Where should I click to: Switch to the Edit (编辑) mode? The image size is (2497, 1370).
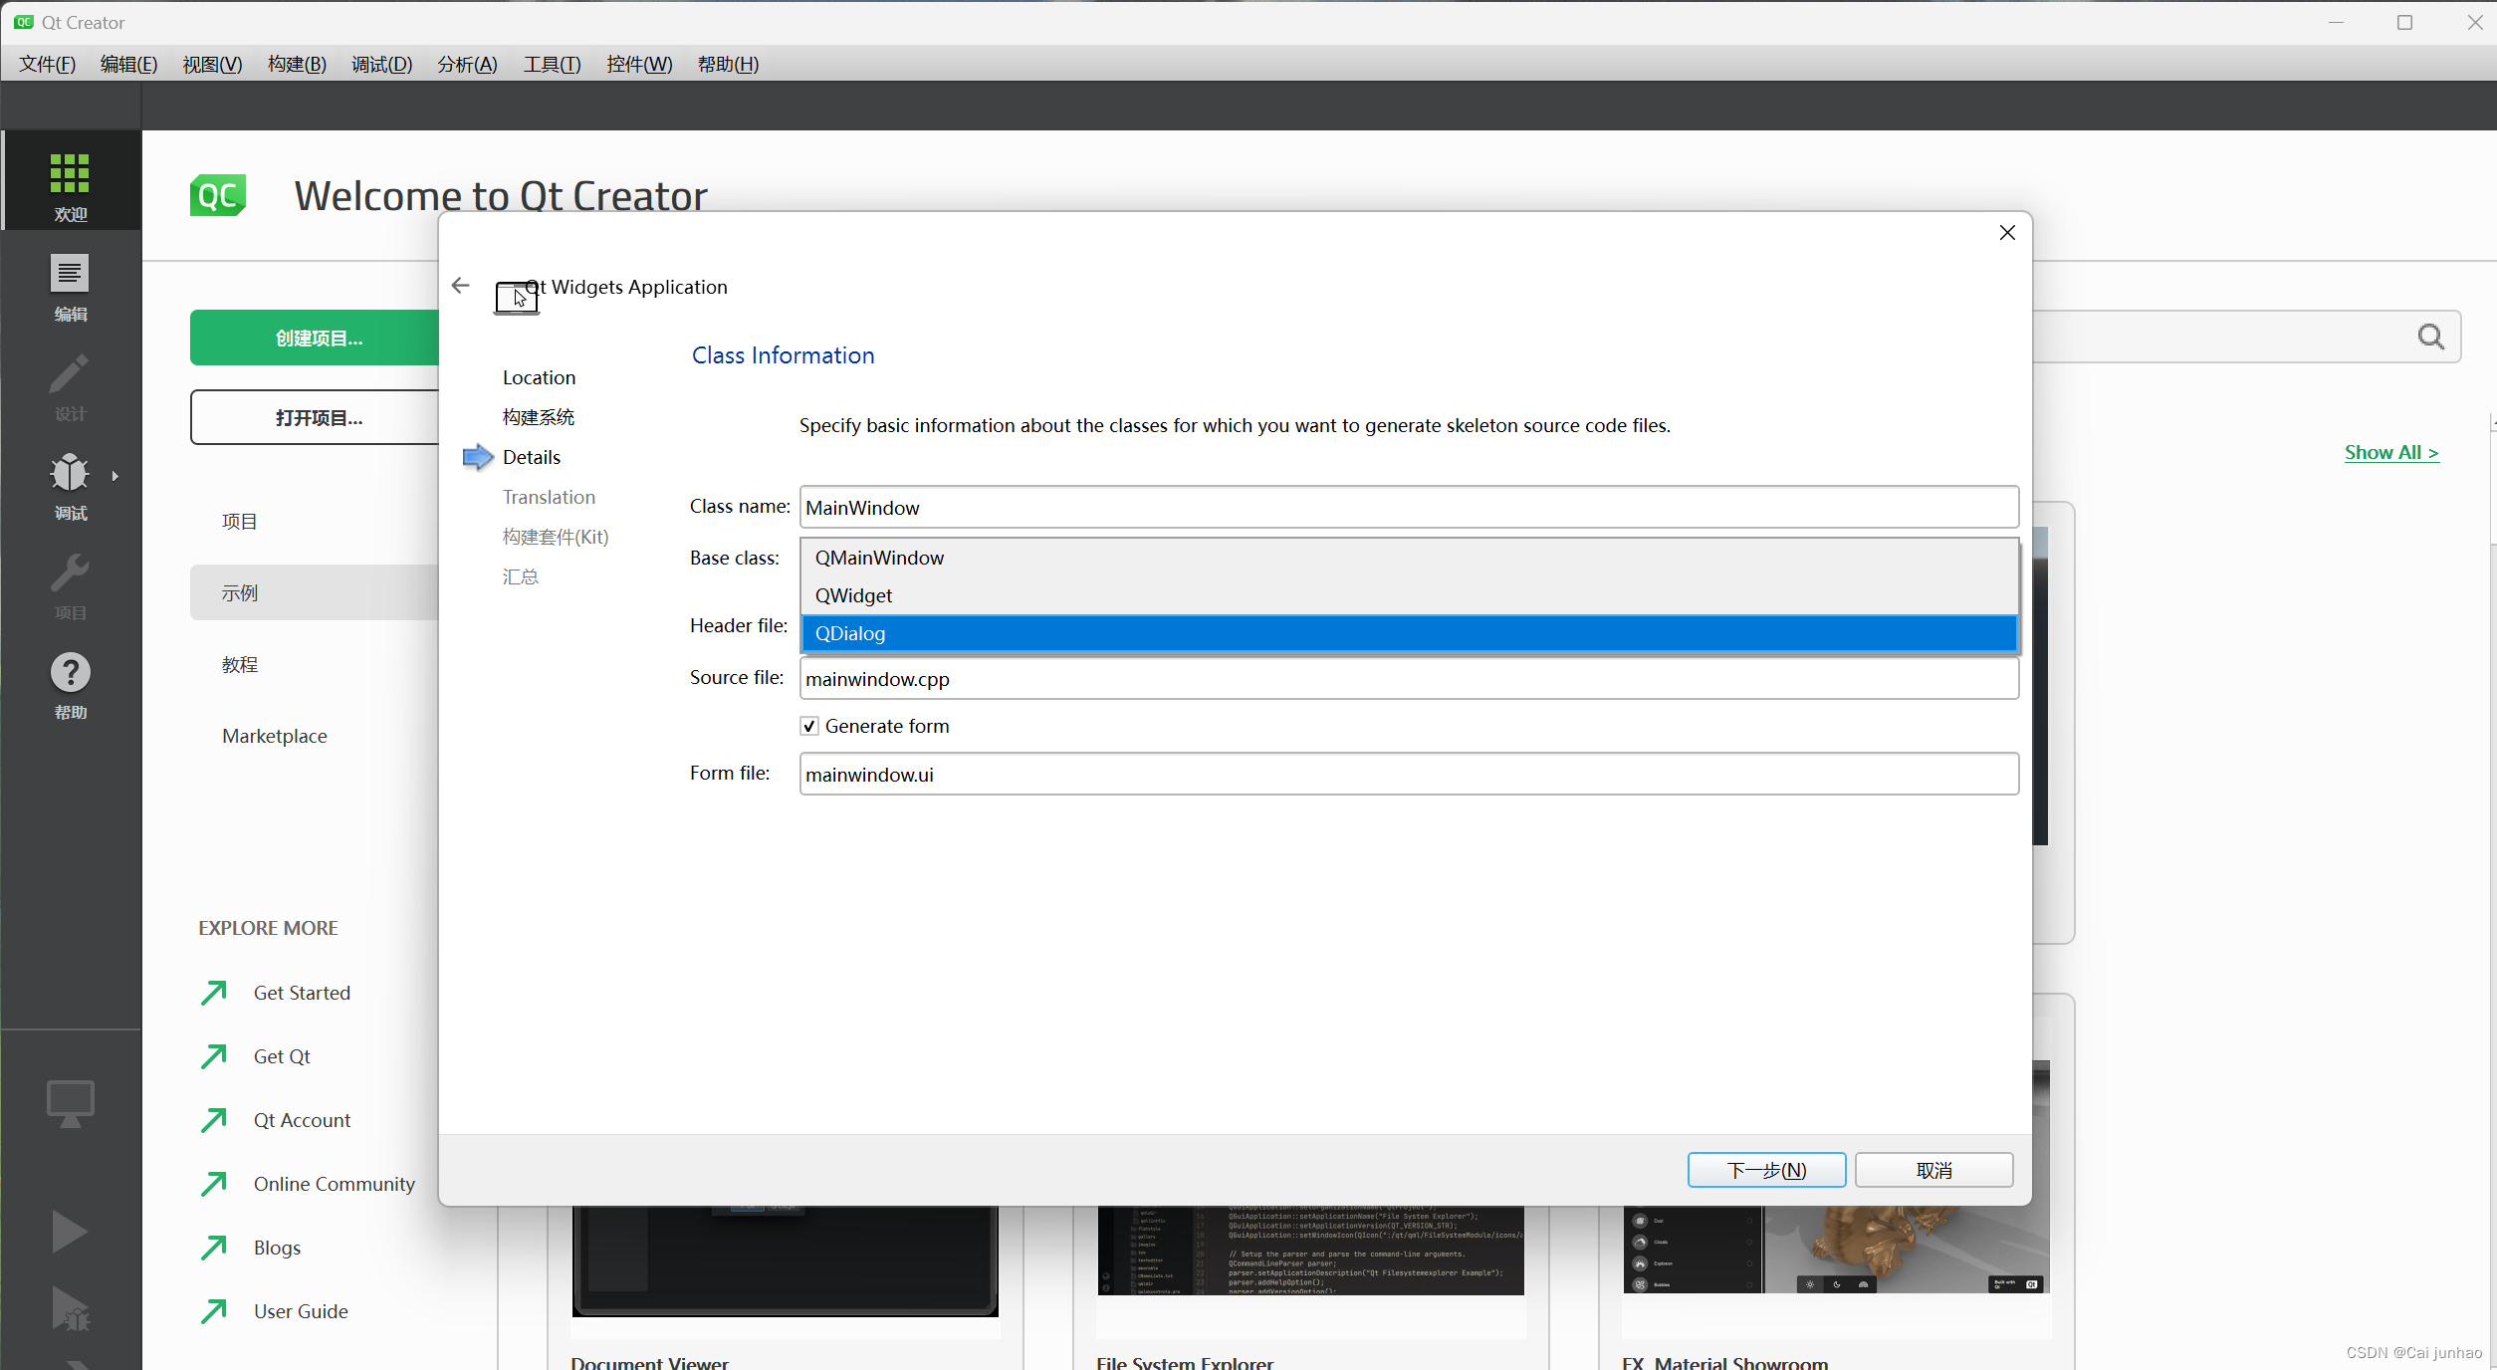70,287
